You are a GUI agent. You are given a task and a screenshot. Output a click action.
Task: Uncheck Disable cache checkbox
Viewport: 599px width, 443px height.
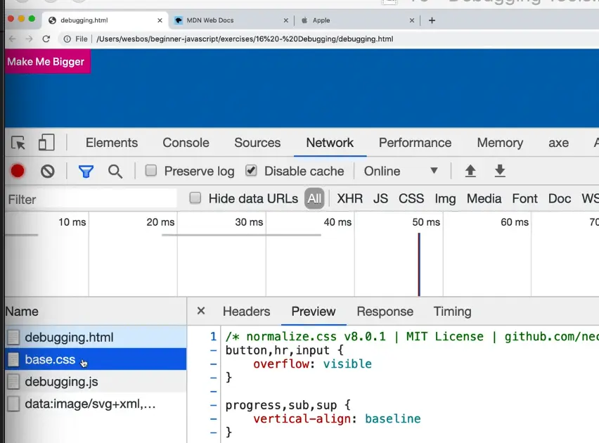click(251, 171)
